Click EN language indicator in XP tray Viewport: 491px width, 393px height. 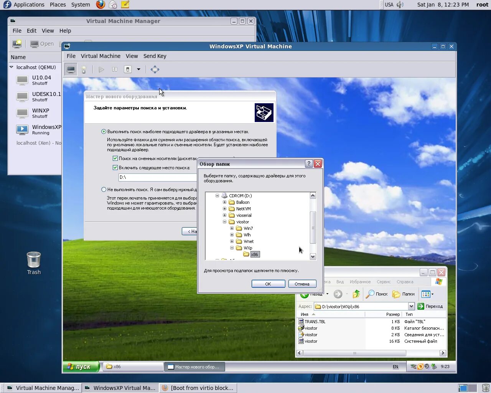395,367
